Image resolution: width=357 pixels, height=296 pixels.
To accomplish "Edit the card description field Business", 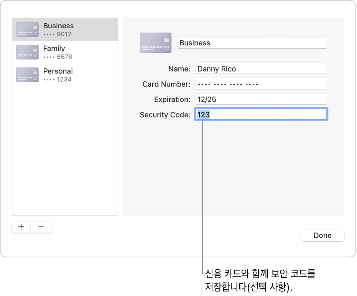I will pyautogui.click(x=252, y=43).
